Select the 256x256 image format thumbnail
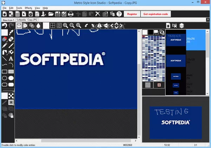Screen dimensions: 211x148 coord(176,40)
